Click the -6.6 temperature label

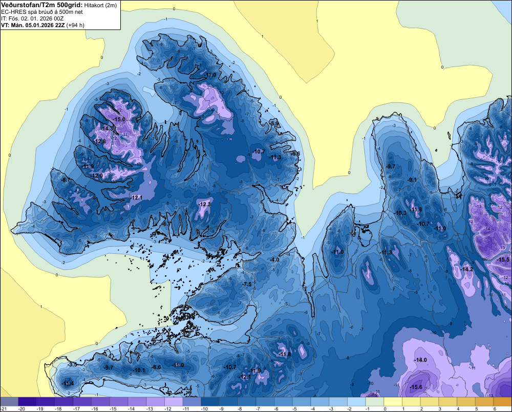295,154
